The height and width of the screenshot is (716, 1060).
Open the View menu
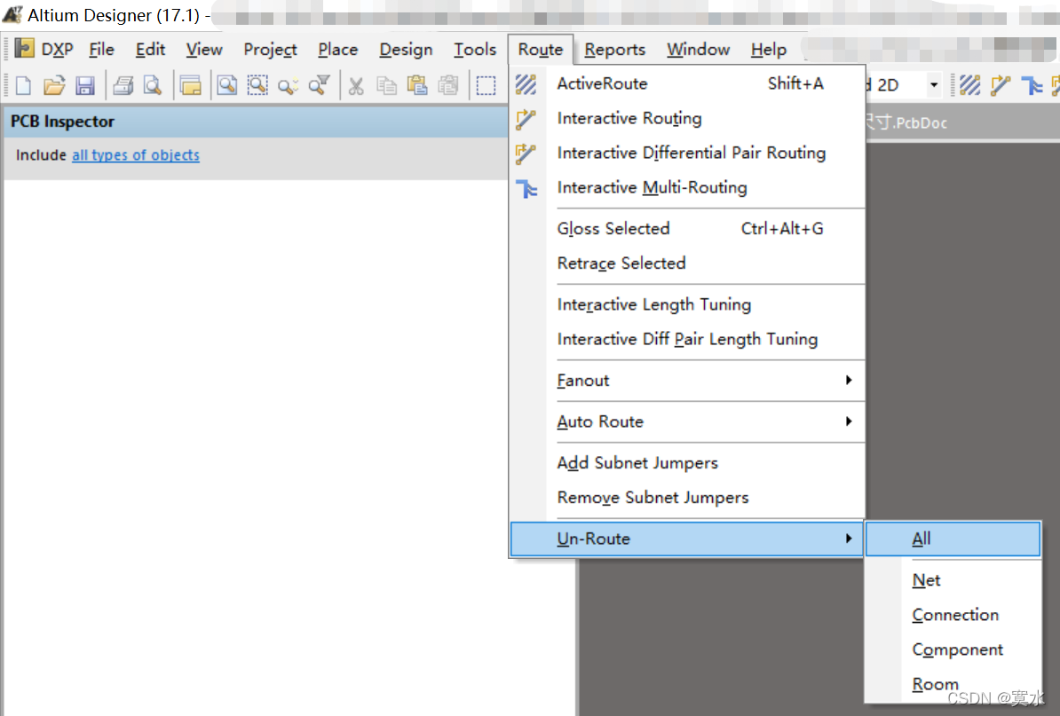click(204, 50)
